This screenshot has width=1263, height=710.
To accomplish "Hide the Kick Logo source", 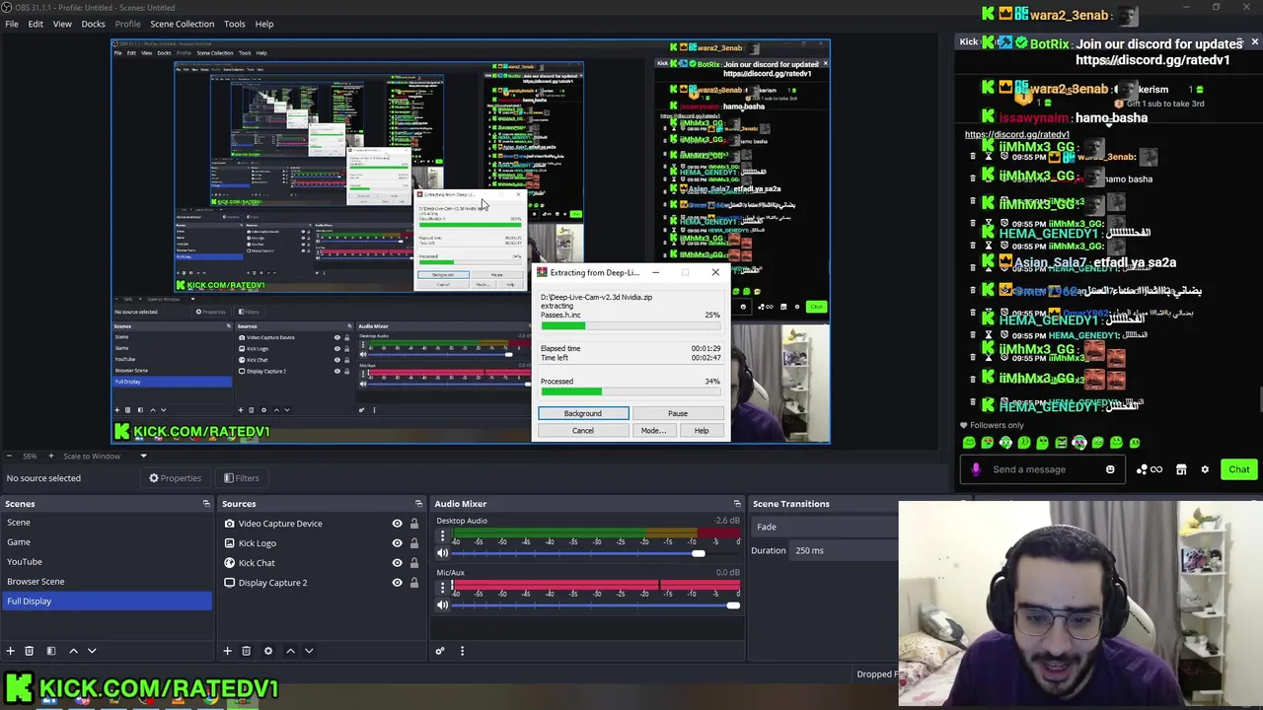I will point(398,543).
